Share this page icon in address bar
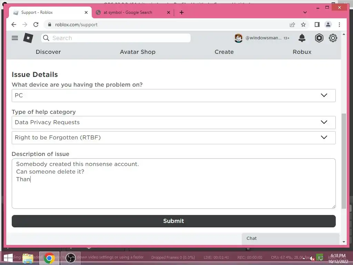Screen dimensions: 353x265 point(292,24)
